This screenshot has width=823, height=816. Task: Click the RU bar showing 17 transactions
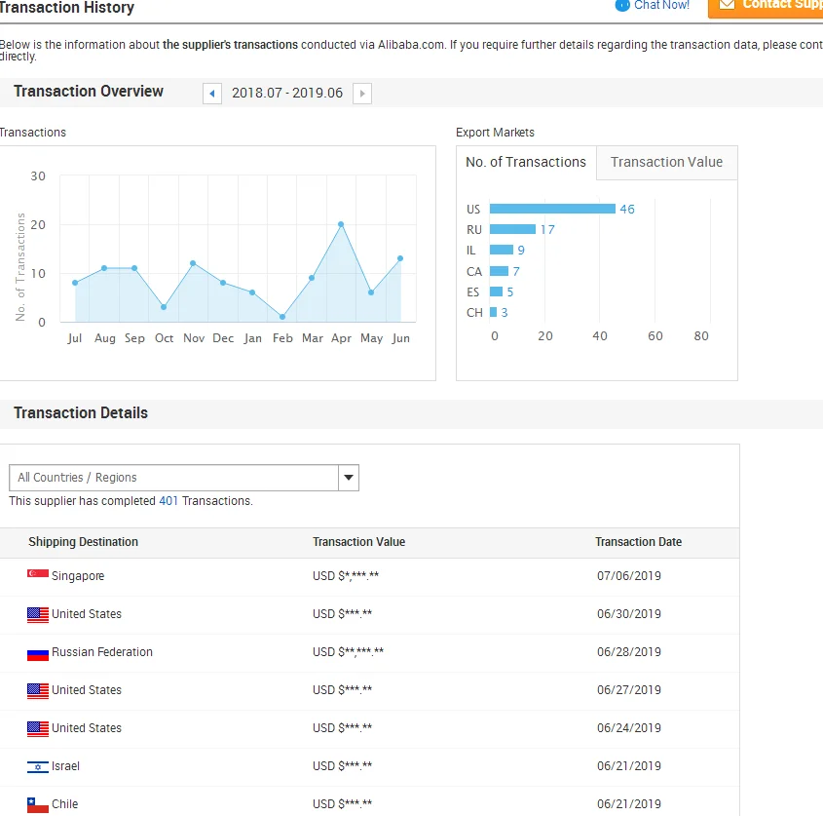point(512,229)
